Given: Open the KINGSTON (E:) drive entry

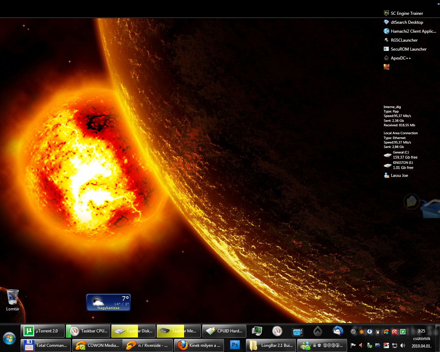Looking at the screenshot, I should 399,165.
